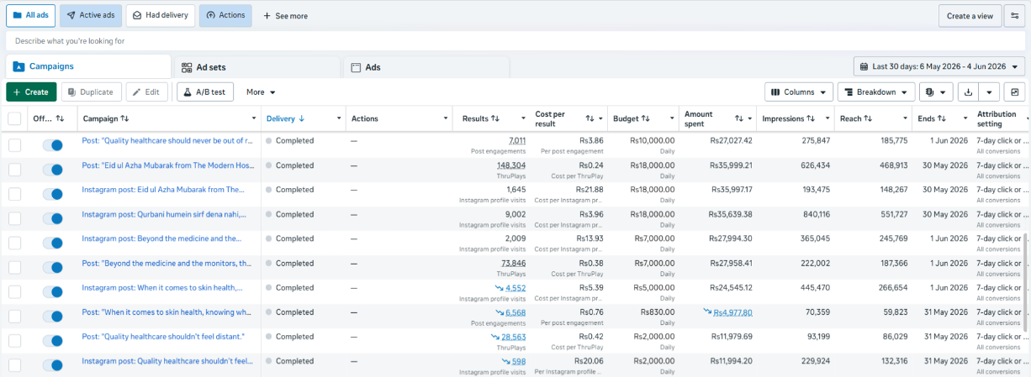Viewport: 1031px width, 377px height.
Task: Toggle off Instagram post Eid ul Azha campaign
Action: [x=52, y=194]
